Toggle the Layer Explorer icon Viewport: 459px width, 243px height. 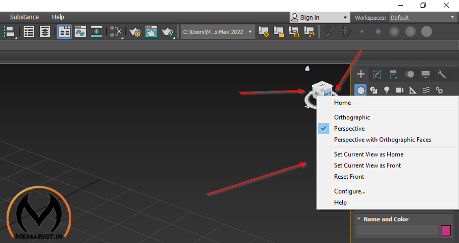pos(45,32)
